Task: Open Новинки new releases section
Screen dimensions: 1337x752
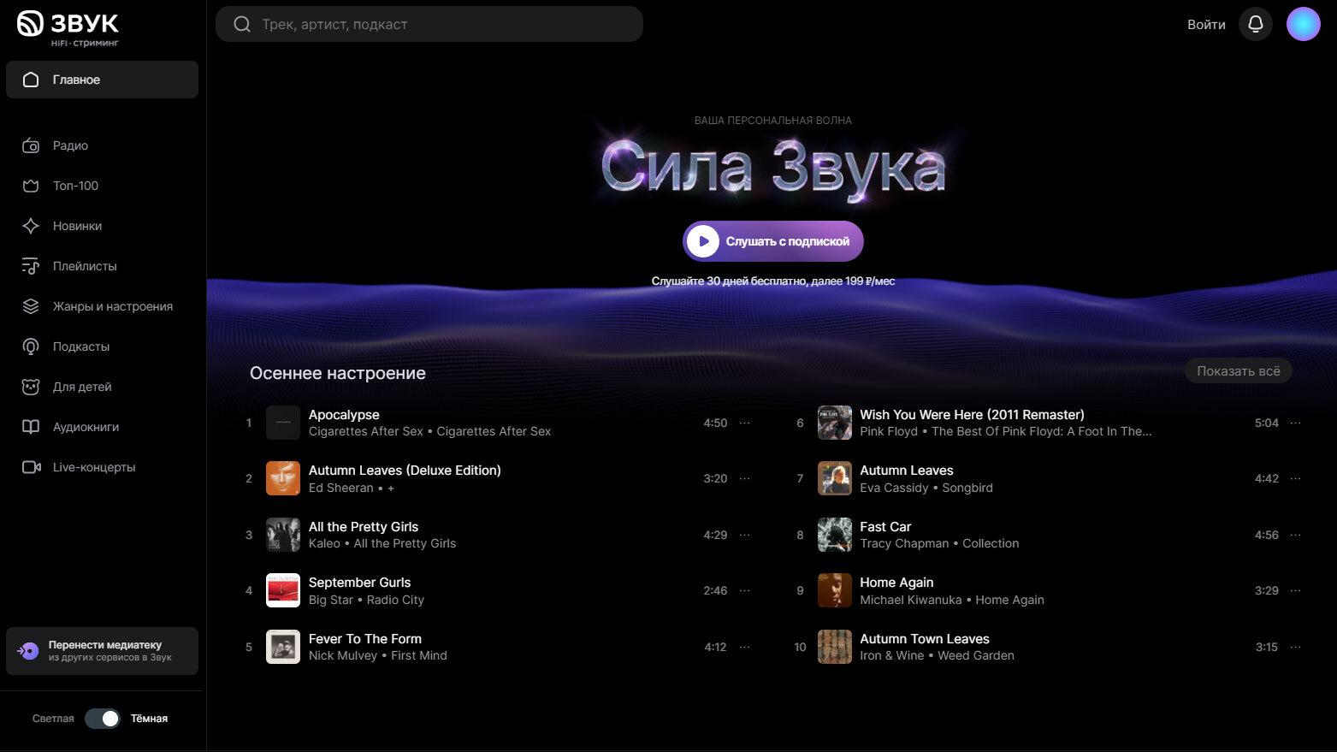Action: (77, 226)
